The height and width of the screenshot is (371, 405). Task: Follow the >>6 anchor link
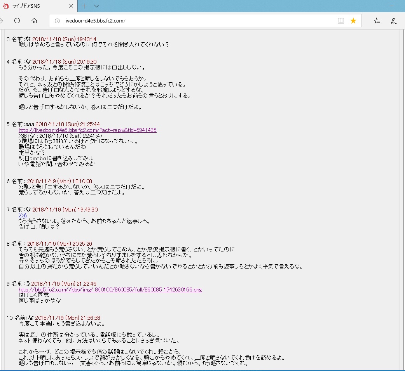click(x=23, y=215)
